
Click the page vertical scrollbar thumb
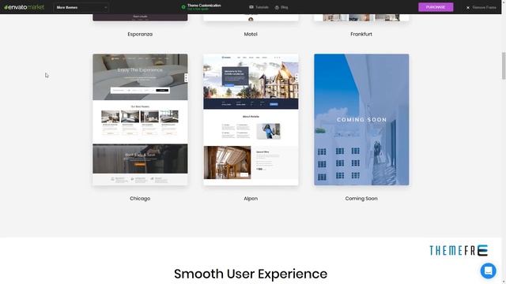(x=504, y=65)
